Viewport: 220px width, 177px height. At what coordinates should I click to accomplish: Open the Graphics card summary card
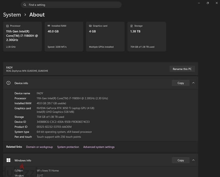[x=105, y=36]
